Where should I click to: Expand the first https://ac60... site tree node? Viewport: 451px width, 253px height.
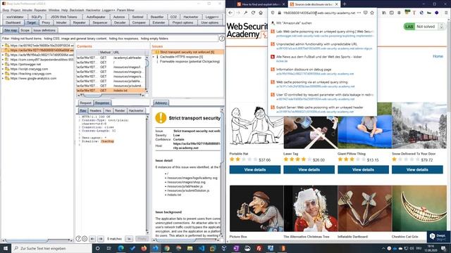click(x=3, y=46)
